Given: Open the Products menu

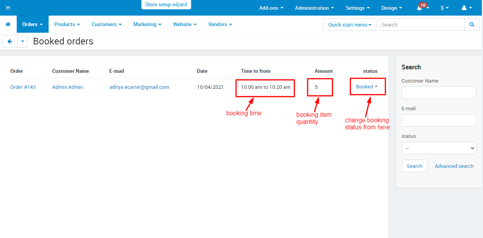Looking at the screenshot, I should [67, 24].
